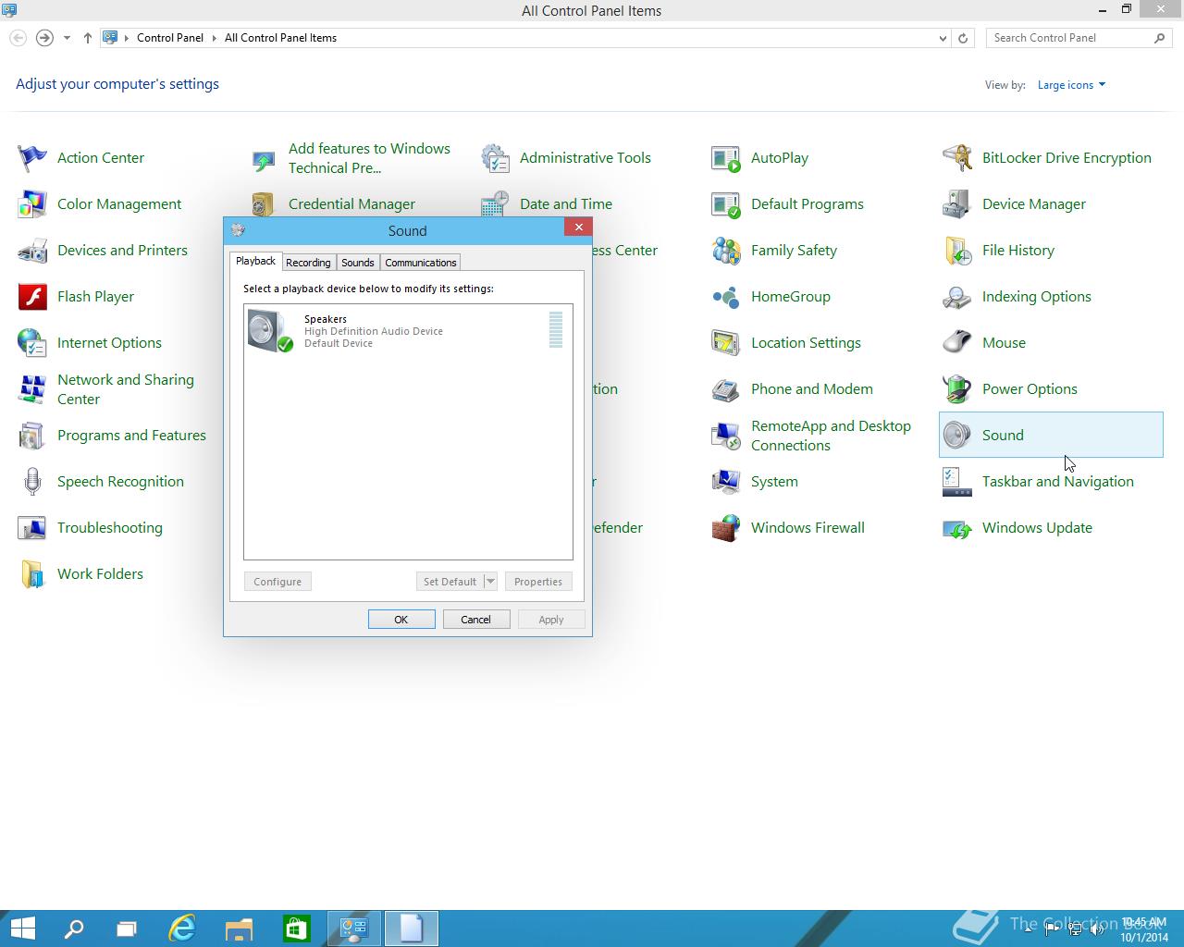Viewport: 1184px width, 947px height.
Task: Open the AutoPlay icon
Action: coord(726,158)
